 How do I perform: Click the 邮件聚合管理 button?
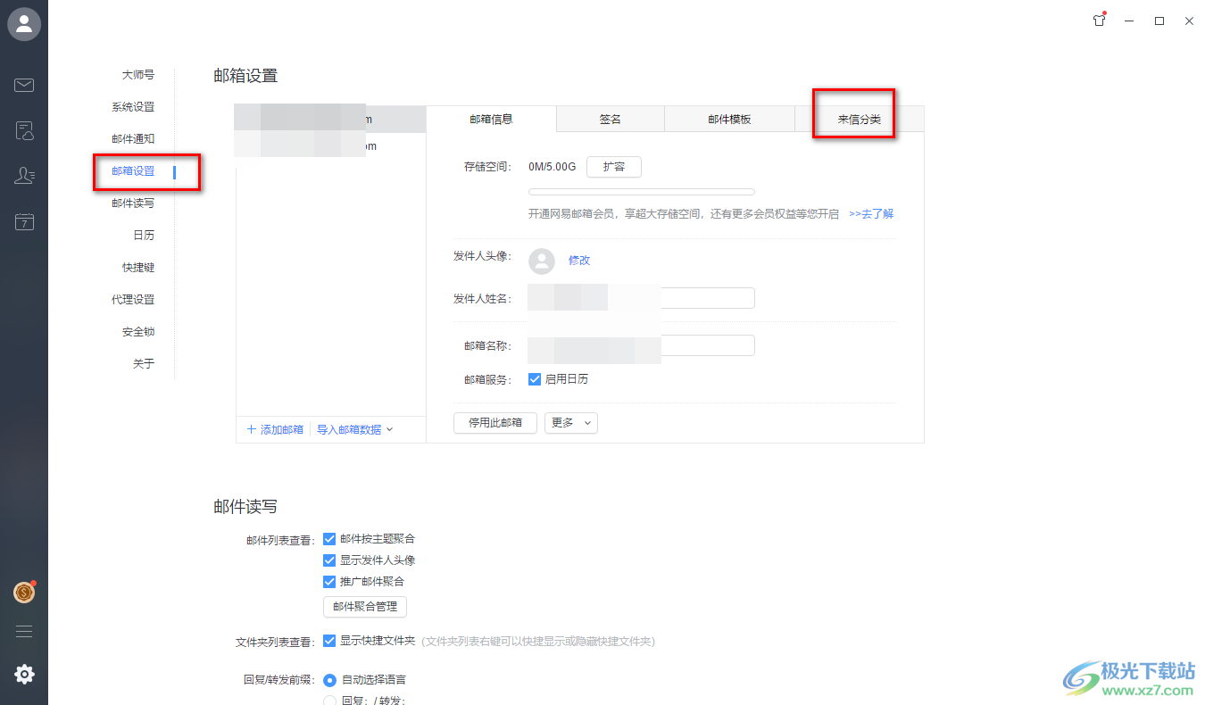pyautogui.click(x=365, y=607)
